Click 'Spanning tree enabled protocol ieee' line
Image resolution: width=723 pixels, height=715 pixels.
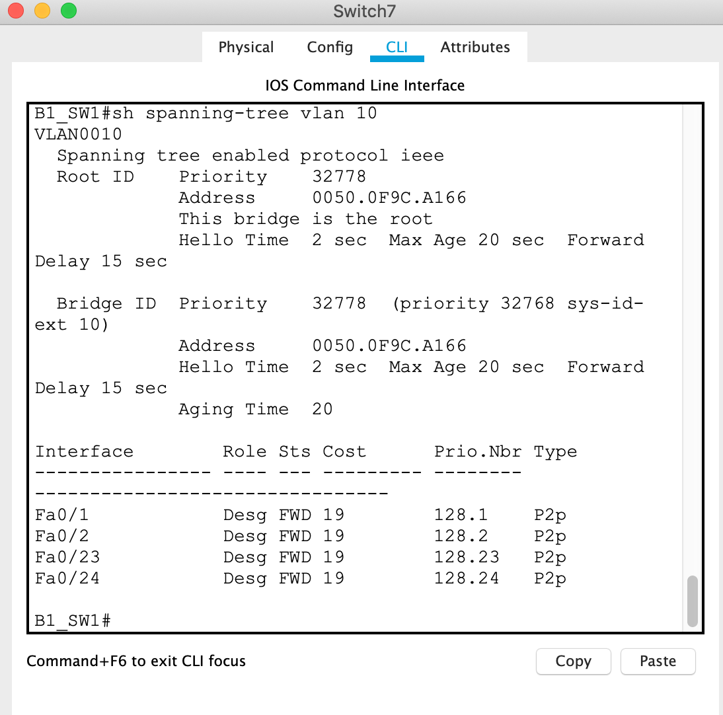(250, 155)
